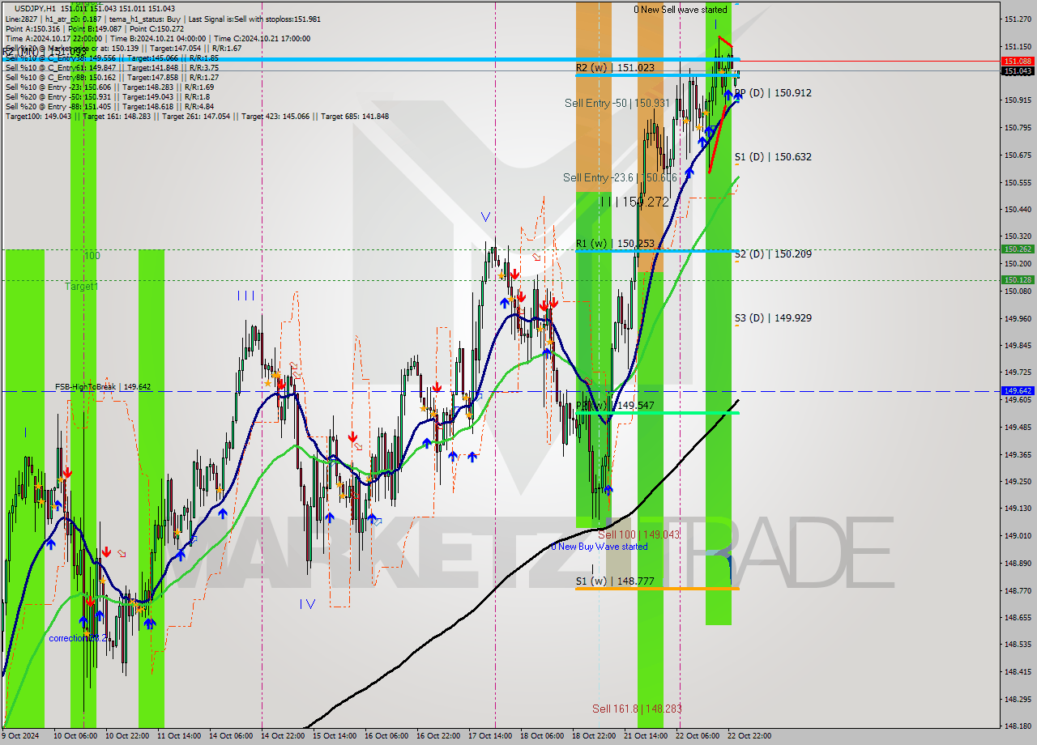Select the 'Sell 161.8 | 148.283' label
The width and height of the screenshot is (1037, 745).
tap(637, 709)
